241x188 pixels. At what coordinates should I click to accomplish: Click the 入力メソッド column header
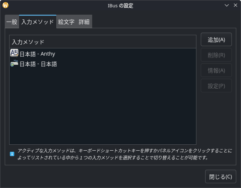point(103,42)
